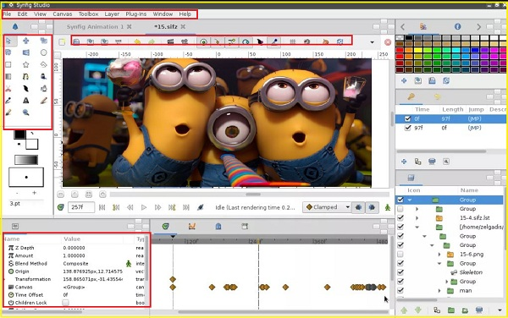
Task: Enable the 15-6.png layer checkbox
Action: click(400, 255)
